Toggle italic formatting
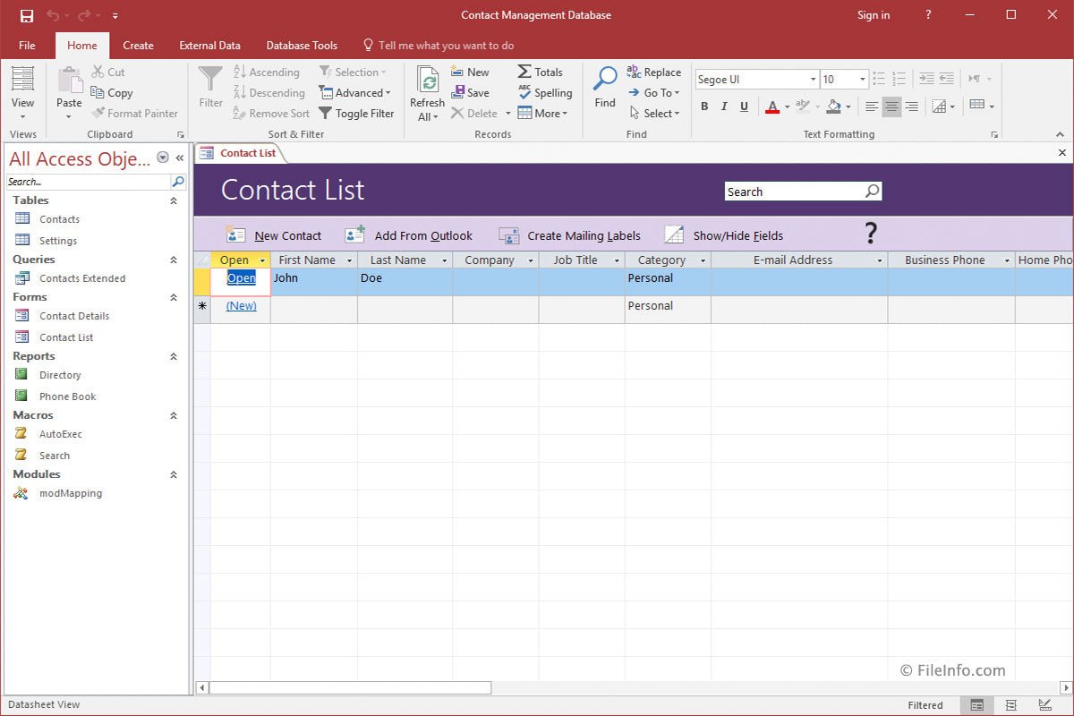 724,106
